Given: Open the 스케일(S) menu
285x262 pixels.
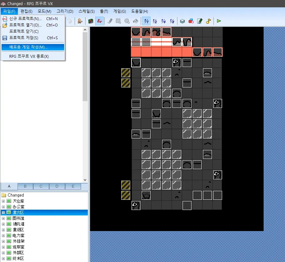Looking at the screenshot, I should click(x=86, y=11).
